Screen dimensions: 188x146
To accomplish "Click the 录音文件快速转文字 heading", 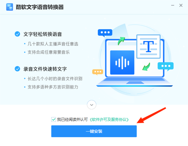I will [45, 69].
